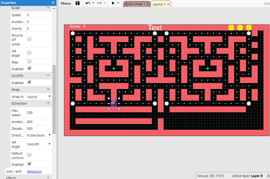Open the preview options dropdown arrow

118,3
